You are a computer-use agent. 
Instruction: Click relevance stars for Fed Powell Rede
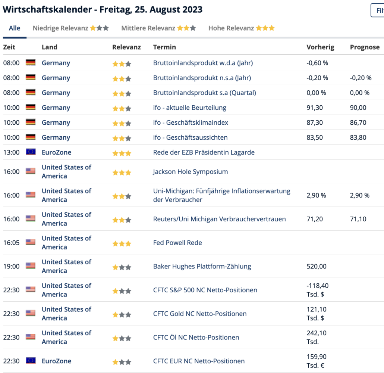[x=122, y=243]
